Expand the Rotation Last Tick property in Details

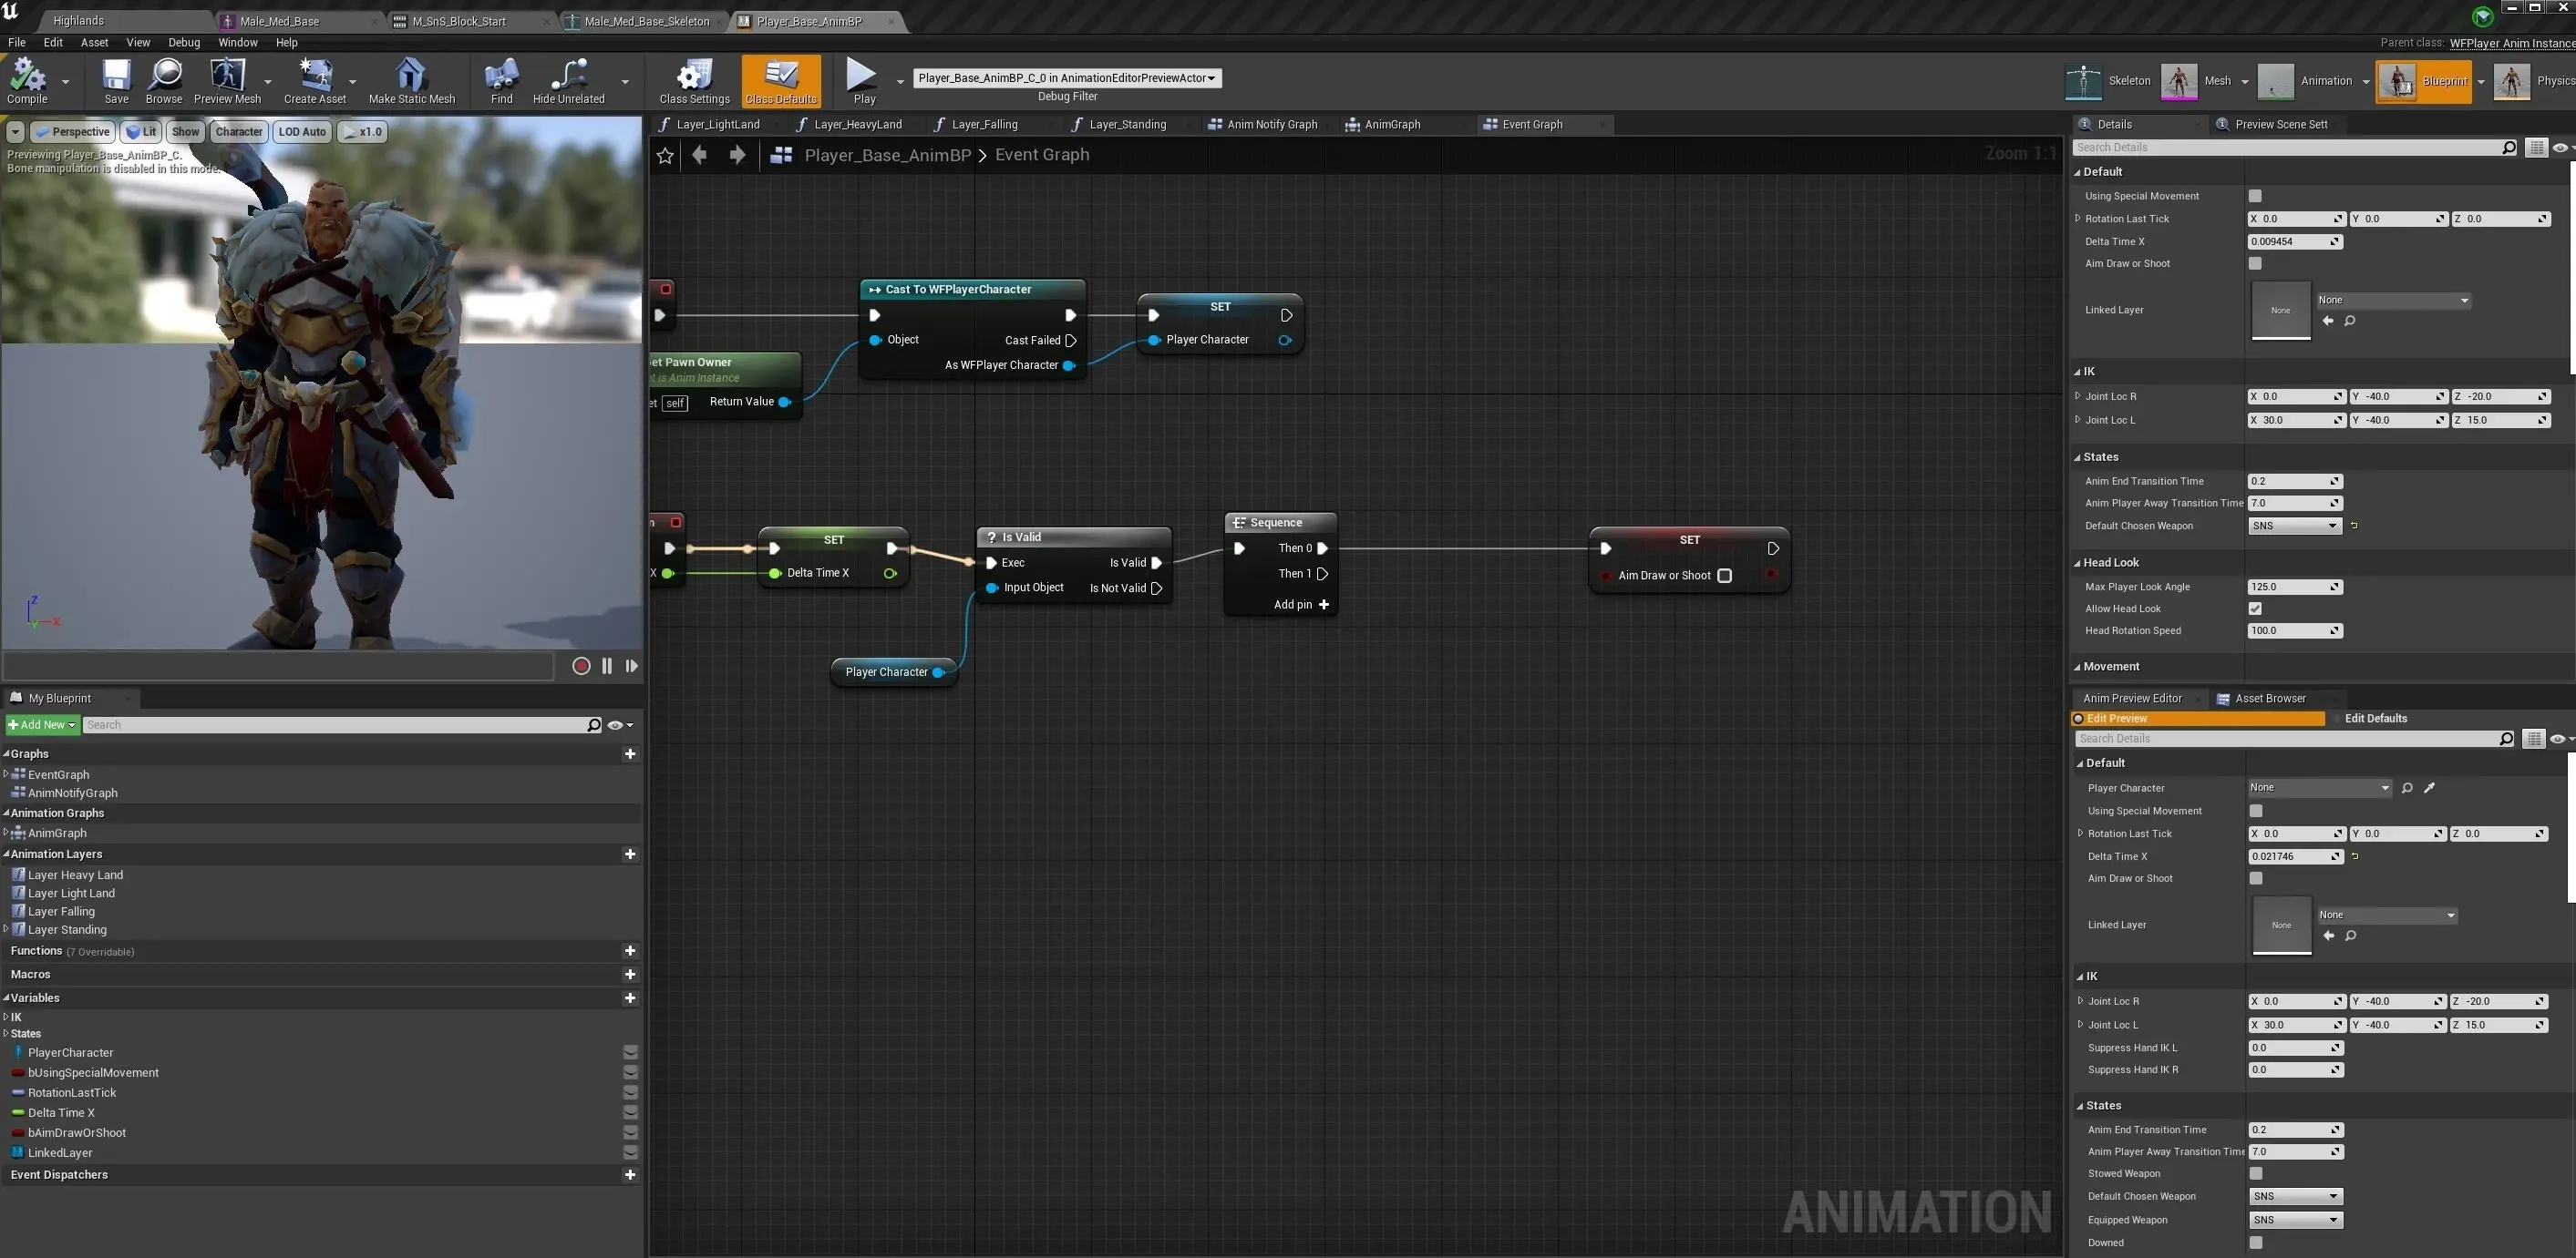(x=2078, y=219)
